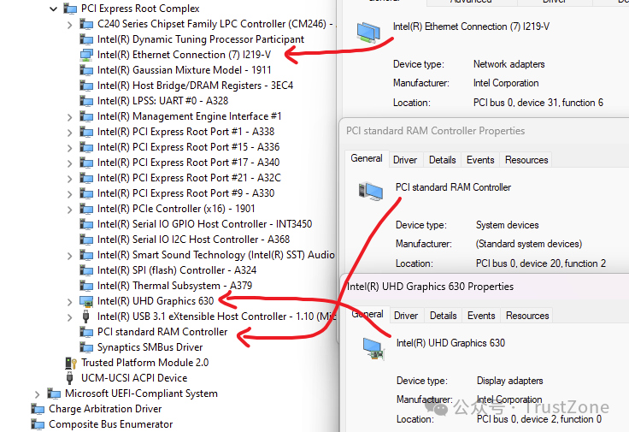Select Intel(R) Management Engine Interface #1 entry
The width and height of the screenshot is (629, 432).
pos(189,116)
